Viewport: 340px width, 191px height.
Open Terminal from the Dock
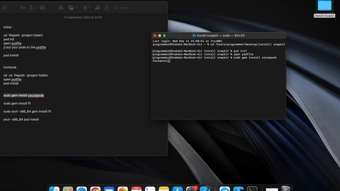click(x=252, y=189)
